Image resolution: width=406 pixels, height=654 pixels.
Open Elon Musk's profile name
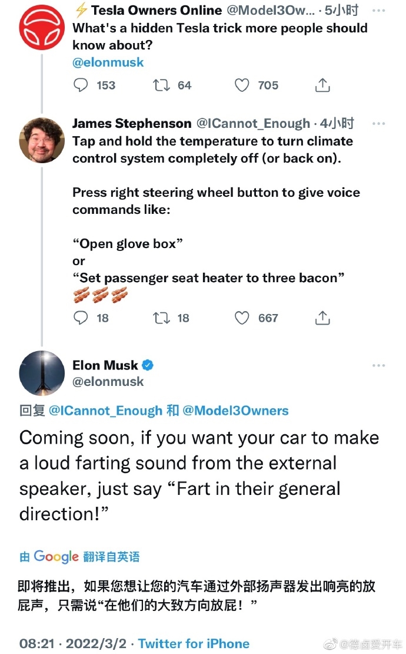(105, 365)
